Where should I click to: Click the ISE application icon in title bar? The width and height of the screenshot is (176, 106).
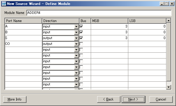(x=4, y=4)
